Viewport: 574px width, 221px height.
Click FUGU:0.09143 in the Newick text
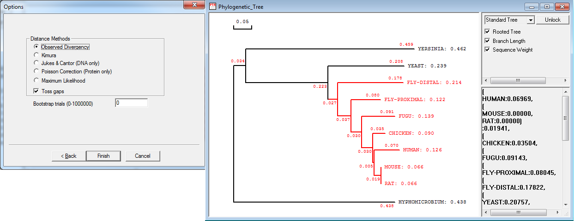click(504, 158)
